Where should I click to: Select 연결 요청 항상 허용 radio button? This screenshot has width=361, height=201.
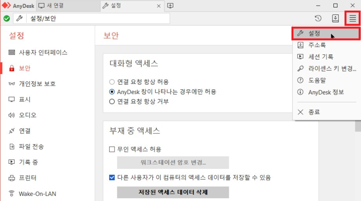point(112,82)
